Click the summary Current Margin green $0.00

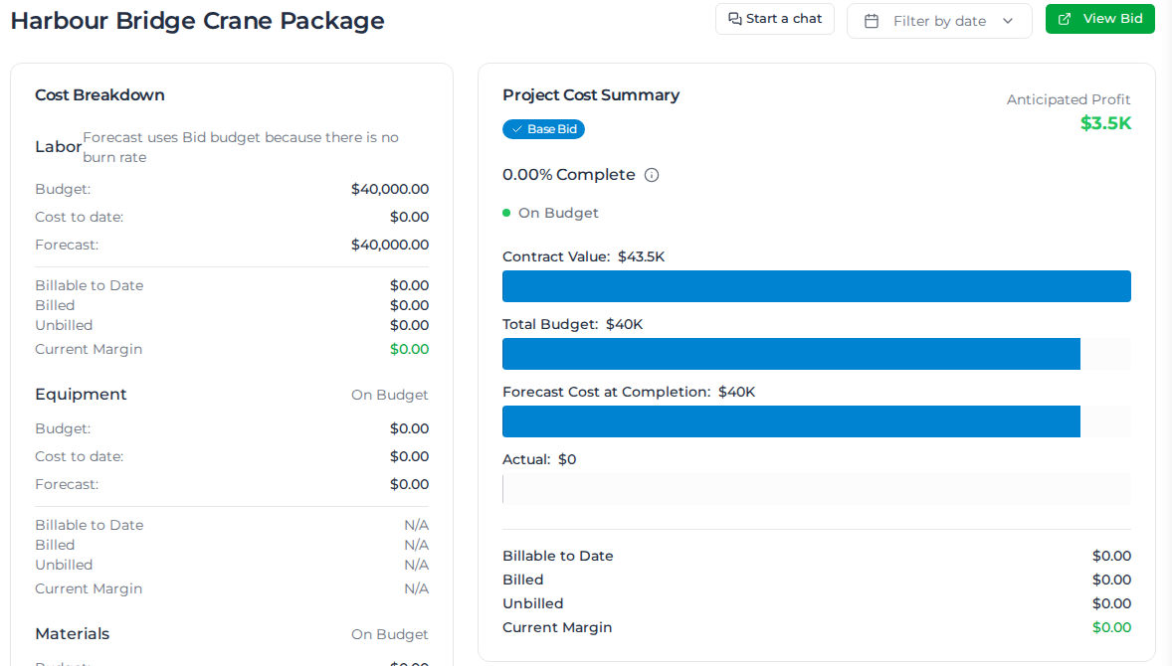point(1111,627)
